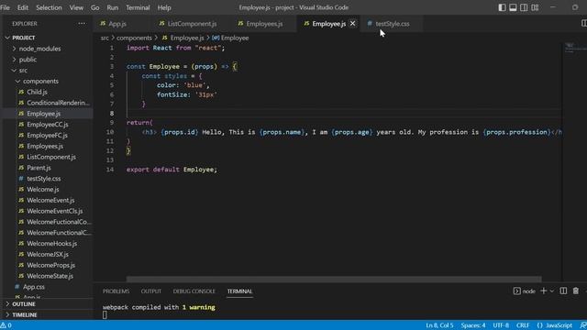Click 'UTF-8' encoding selector

click(x=501, y=325)
